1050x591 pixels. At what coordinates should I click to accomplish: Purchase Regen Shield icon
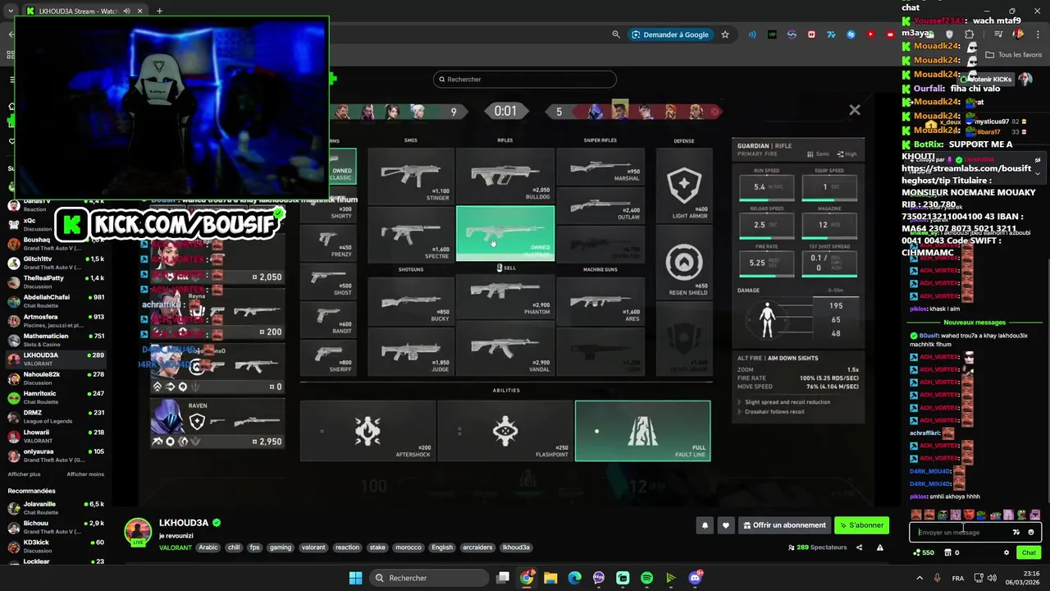coord(683,264)
